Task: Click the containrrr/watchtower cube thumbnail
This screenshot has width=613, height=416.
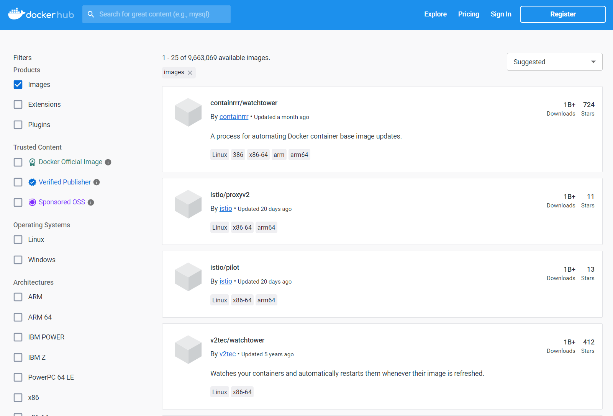Action: pyautogui.click(x=188, y=113)
